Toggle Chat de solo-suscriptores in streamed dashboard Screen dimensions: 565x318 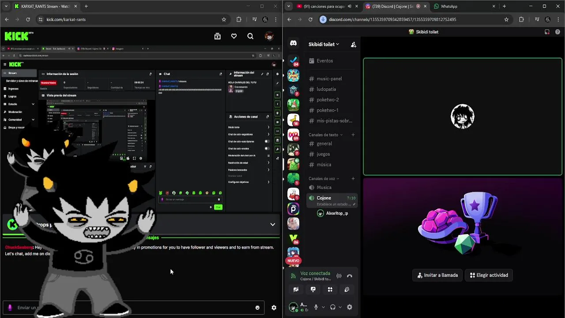[x=267, y=141]
